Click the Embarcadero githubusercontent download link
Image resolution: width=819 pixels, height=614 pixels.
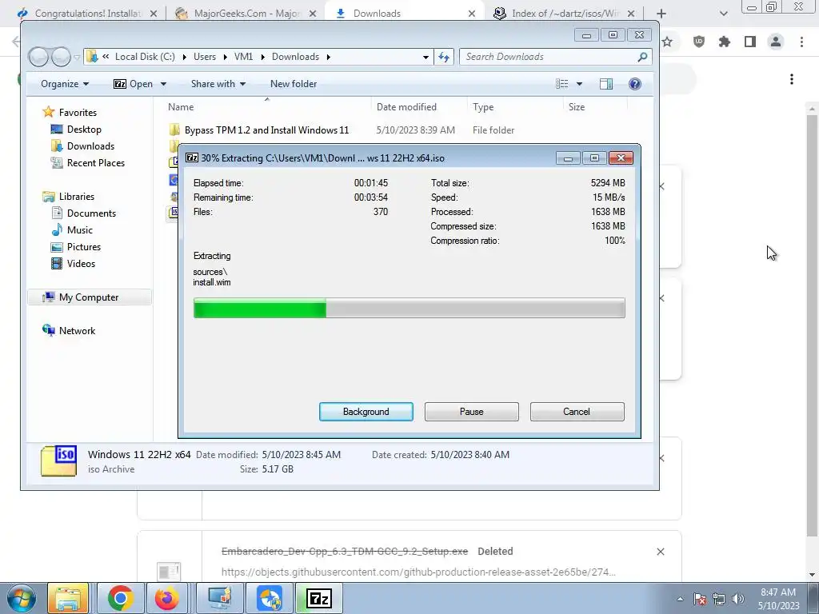click(x=418, y=572)
